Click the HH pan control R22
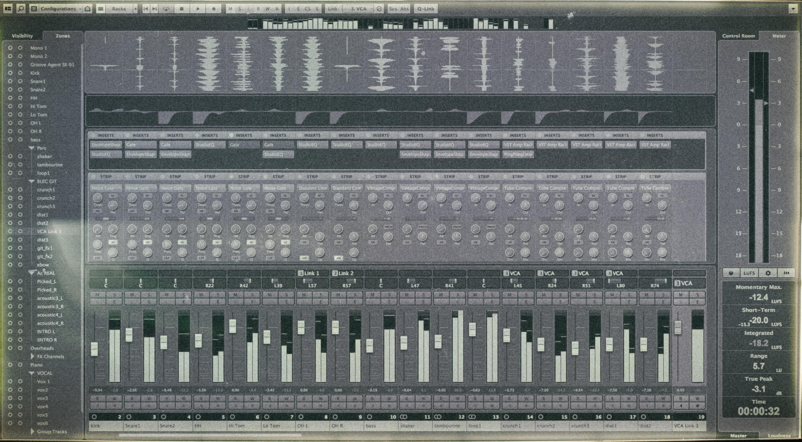Image resolution: width=802 pixels, height=442 pixels. tap(209, 284)
